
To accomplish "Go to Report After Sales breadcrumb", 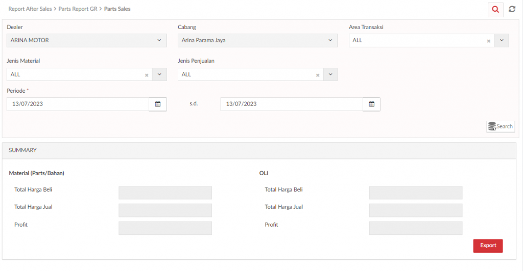I will [30, 9].
